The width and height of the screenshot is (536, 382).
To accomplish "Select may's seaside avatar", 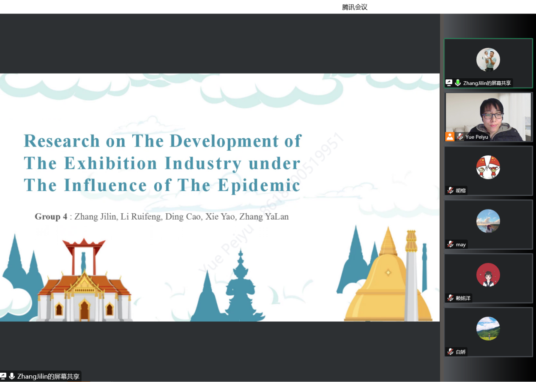I will tap(488, 221).
